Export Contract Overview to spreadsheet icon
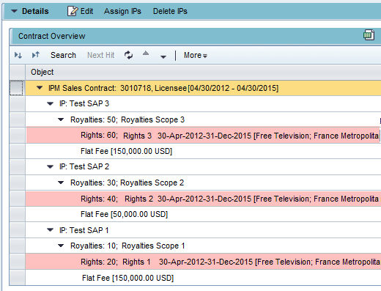Image resolution: width=381 pixels, height=291 pixels. click(369, 35)
